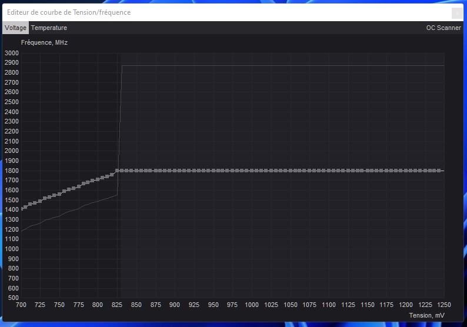Click the '1125' voltage axis value
Screen dimensions: 467x327
pyautogui.click(x=348, y=305)
